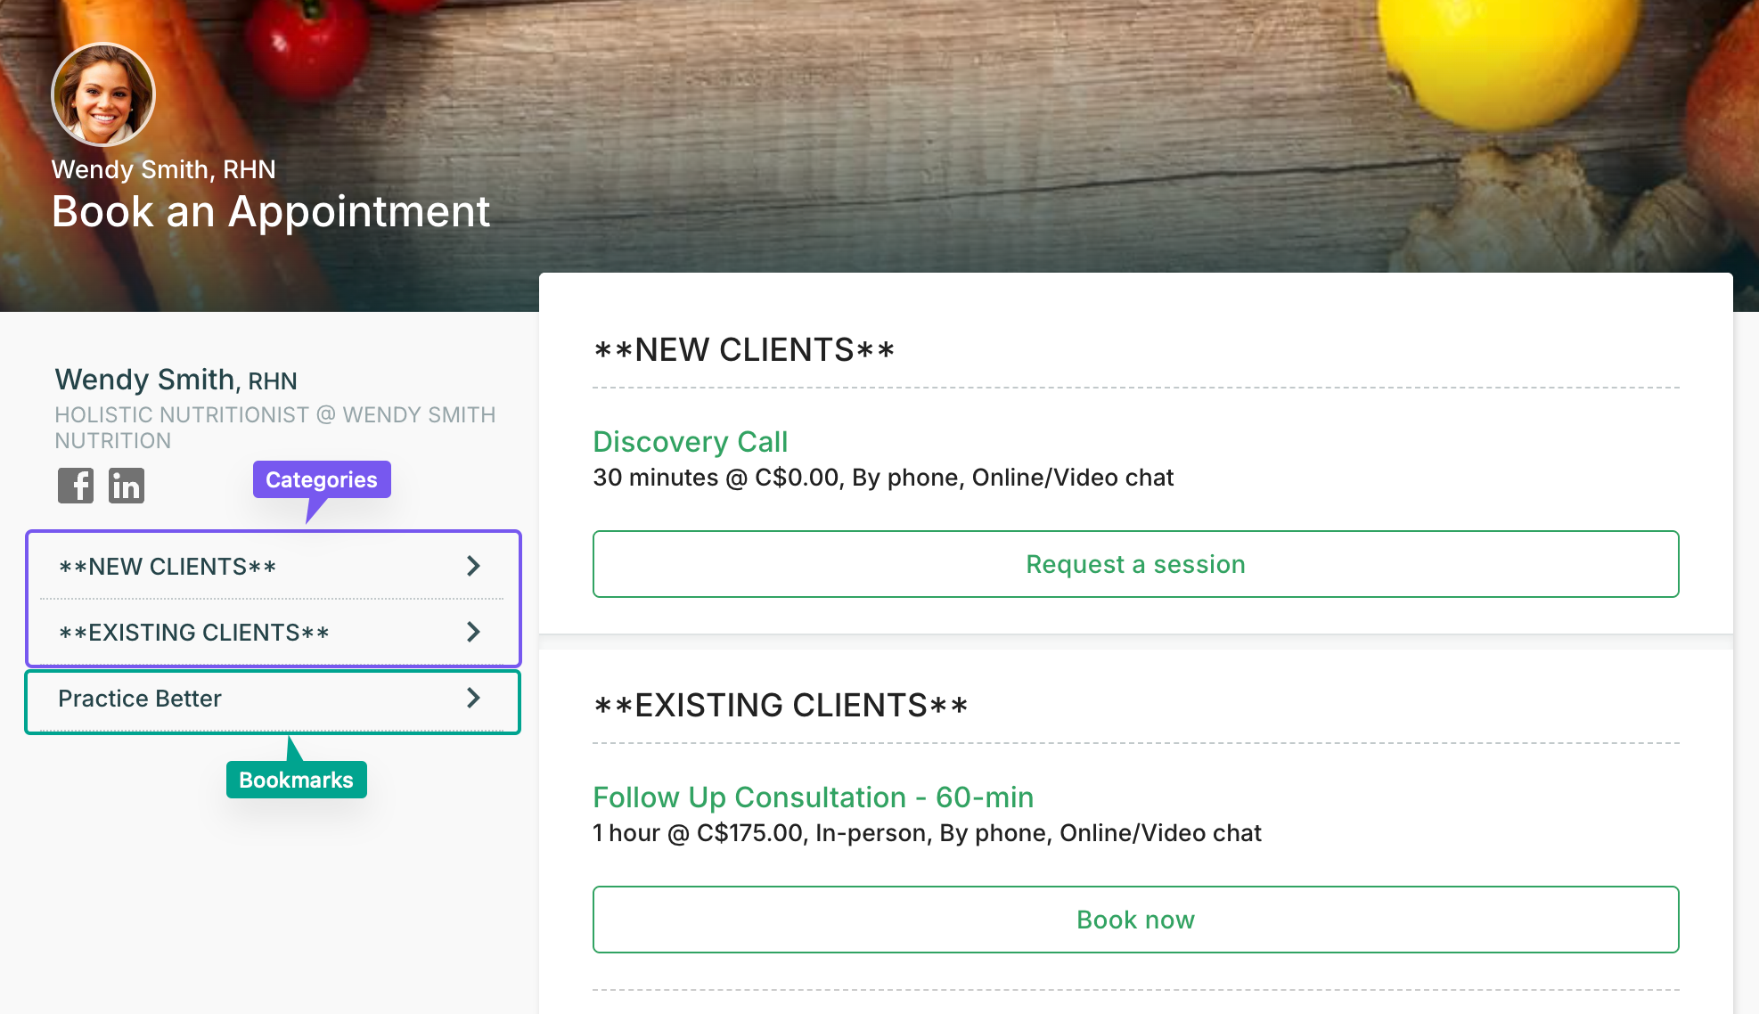Click the Practice Better bookmark arrow
The height and width of the screenshot is (1014, 1759).
point(473,698)
